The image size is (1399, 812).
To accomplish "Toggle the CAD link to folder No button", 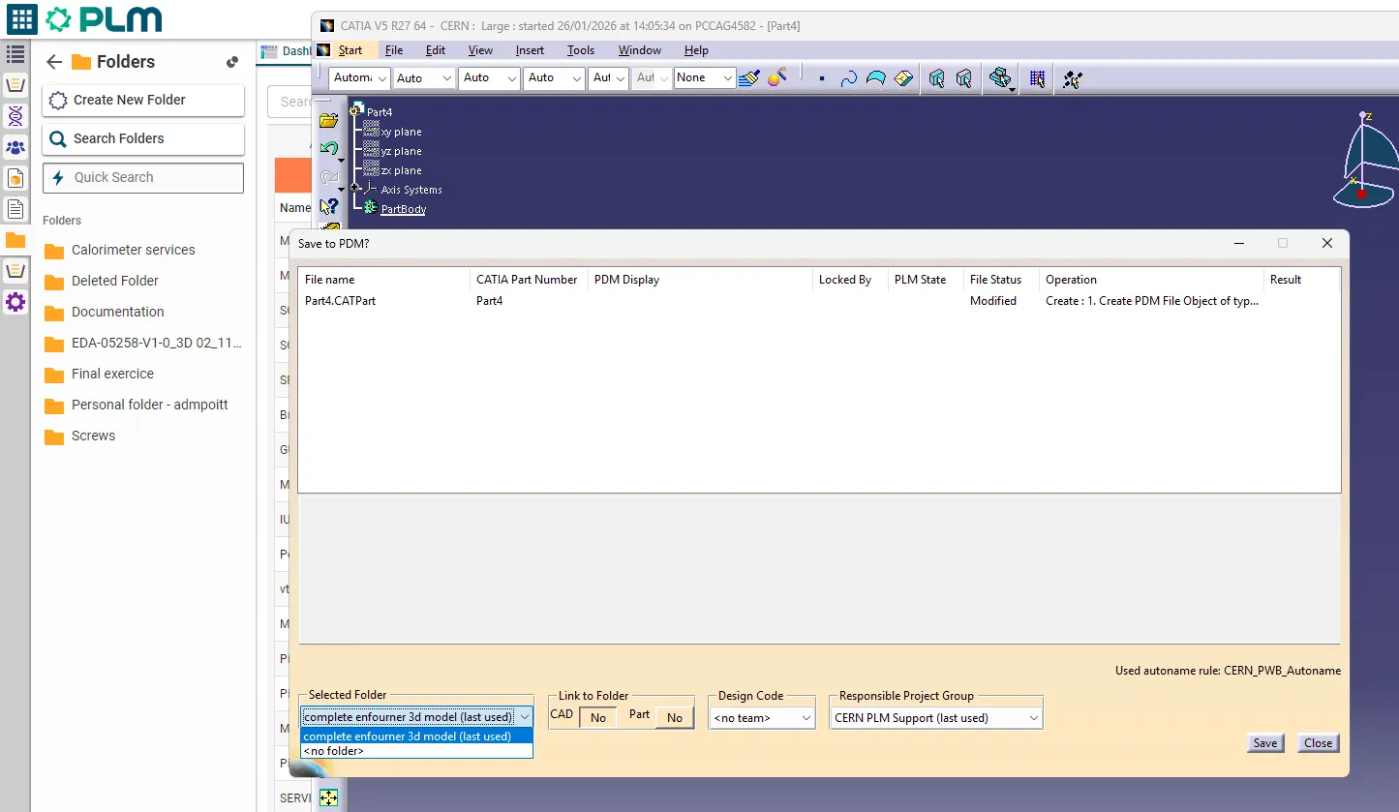I will coord(598,717).
